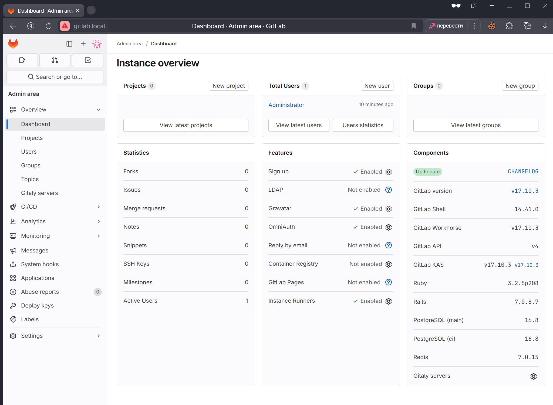Click the New project button
The image size is (553, 405).
coord(228,86)
